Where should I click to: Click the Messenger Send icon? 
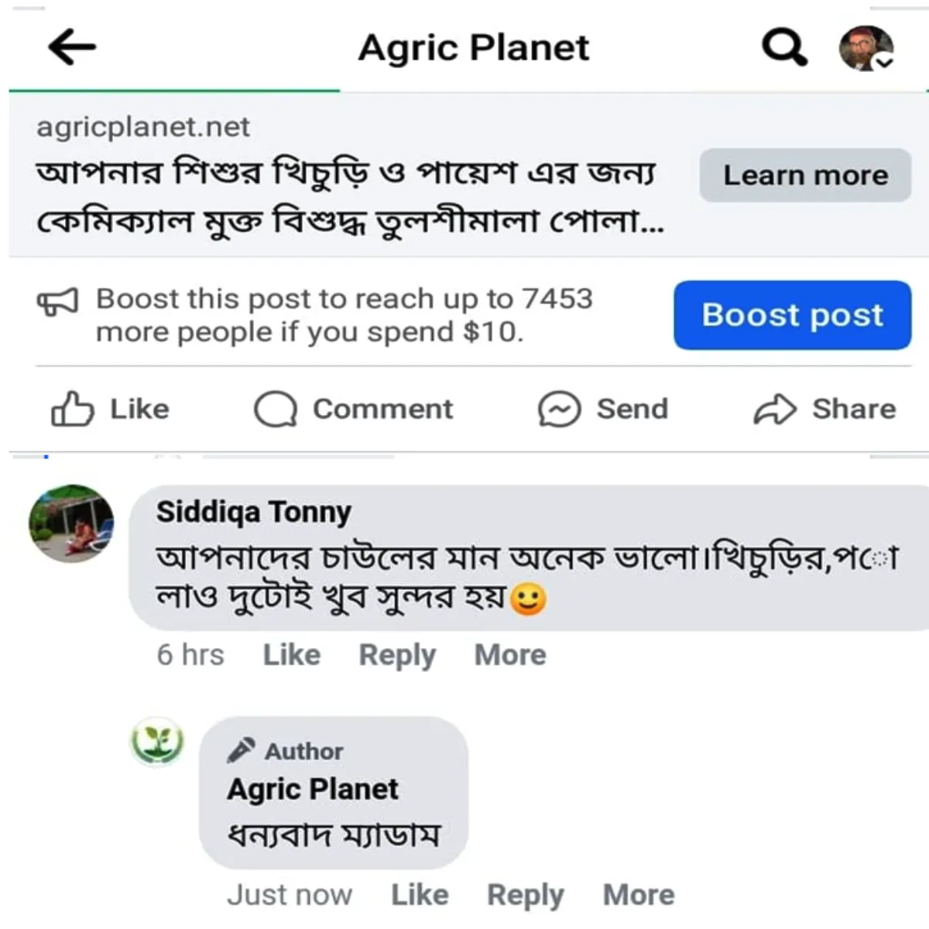(559, 409)
